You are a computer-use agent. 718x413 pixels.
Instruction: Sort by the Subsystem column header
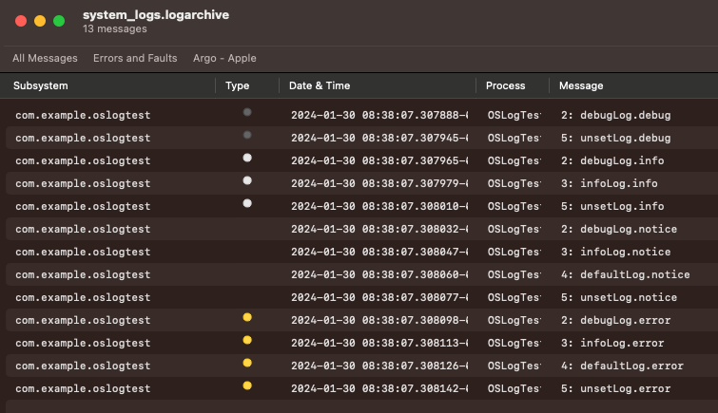41,85
